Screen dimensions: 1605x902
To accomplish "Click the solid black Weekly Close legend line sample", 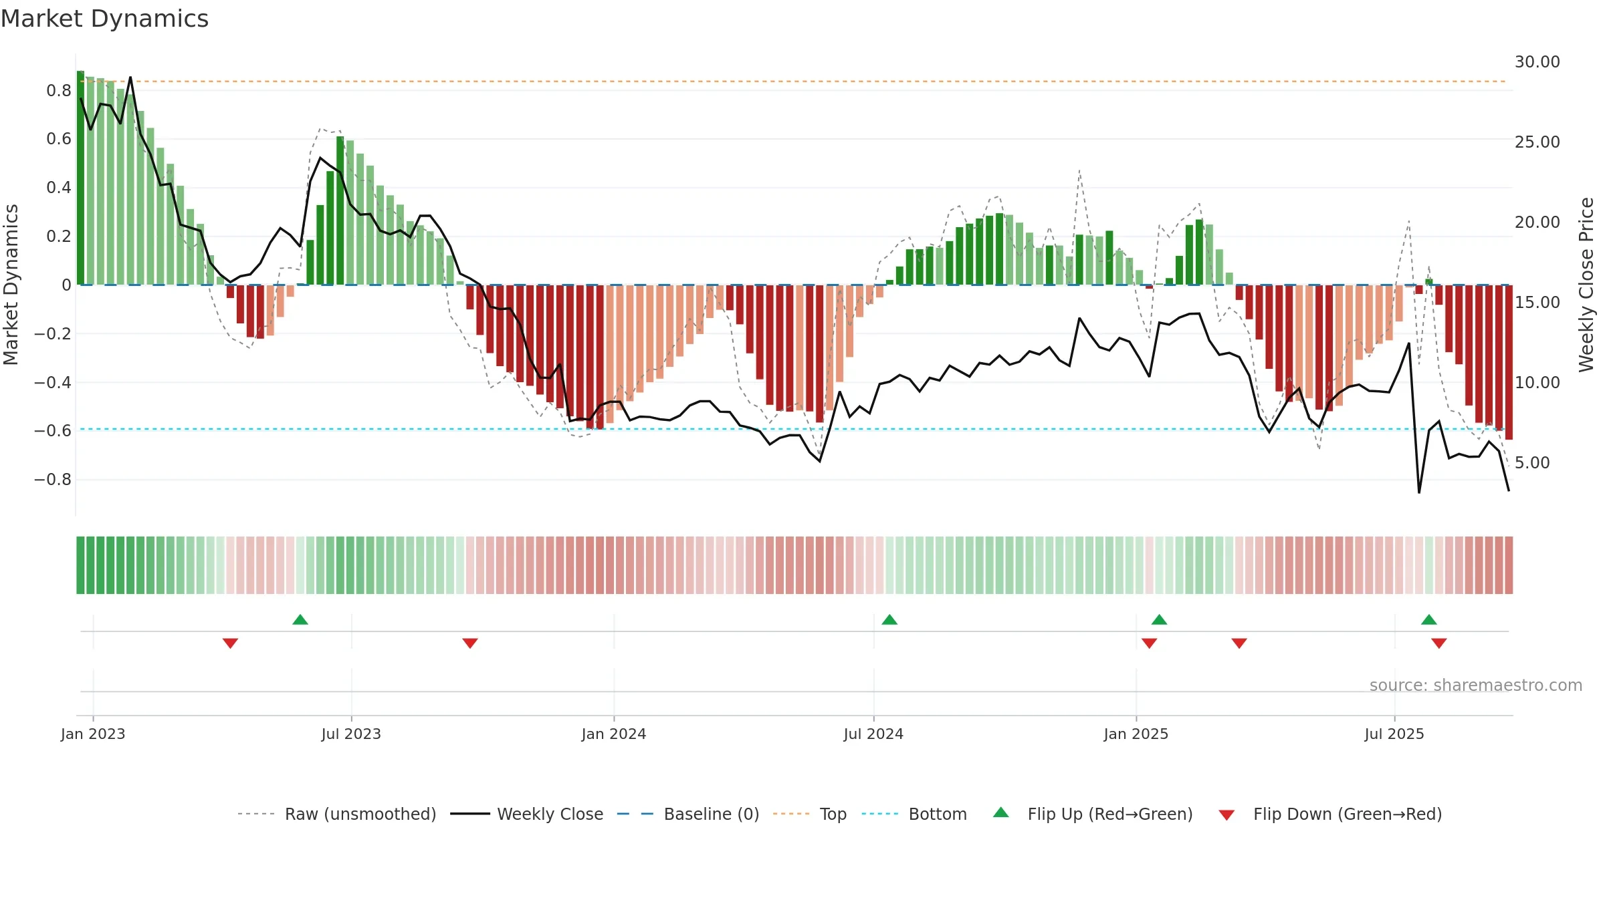I will tap(469, 814).
